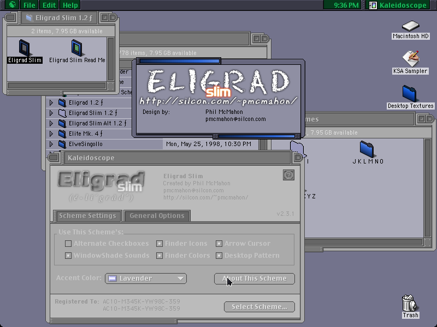Viewport: 437px width, 327px height.
Task: Toggle the Finder Icons checkbox
Action: click(160, 244)
